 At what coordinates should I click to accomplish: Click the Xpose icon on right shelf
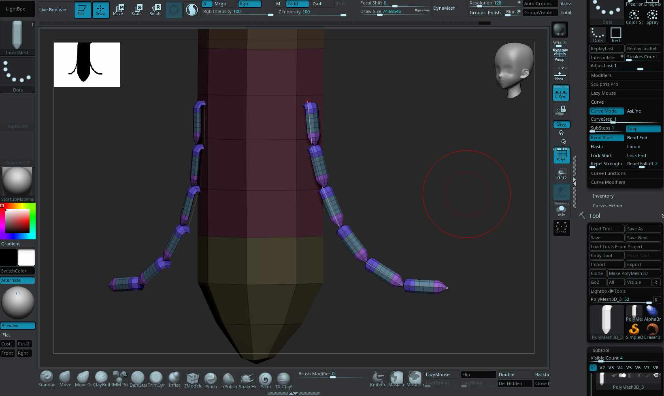point(561,228)
